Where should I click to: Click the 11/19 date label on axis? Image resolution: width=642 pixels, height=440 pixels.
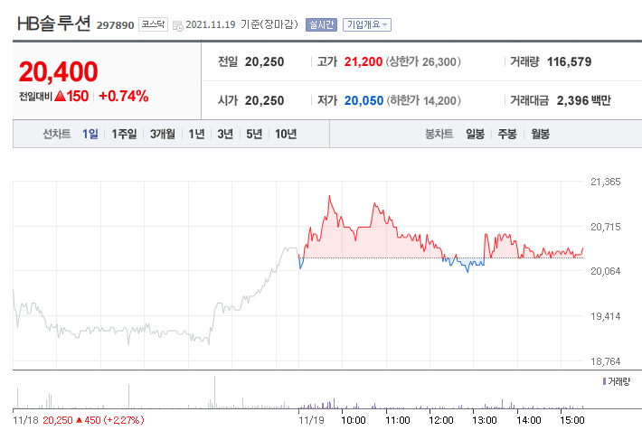click(x=311, y=420)
